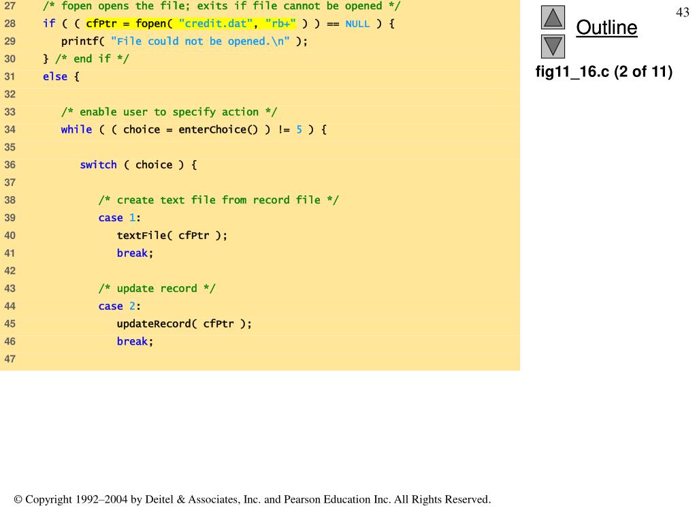
Task: Click the break statement on line 41
Action: tap(135, 253)
